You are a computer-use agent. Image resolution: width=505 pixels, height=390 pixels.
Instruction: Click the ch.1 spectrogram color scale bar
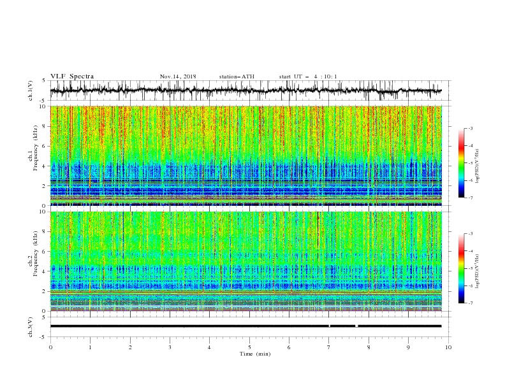click(x=461, y=163)
